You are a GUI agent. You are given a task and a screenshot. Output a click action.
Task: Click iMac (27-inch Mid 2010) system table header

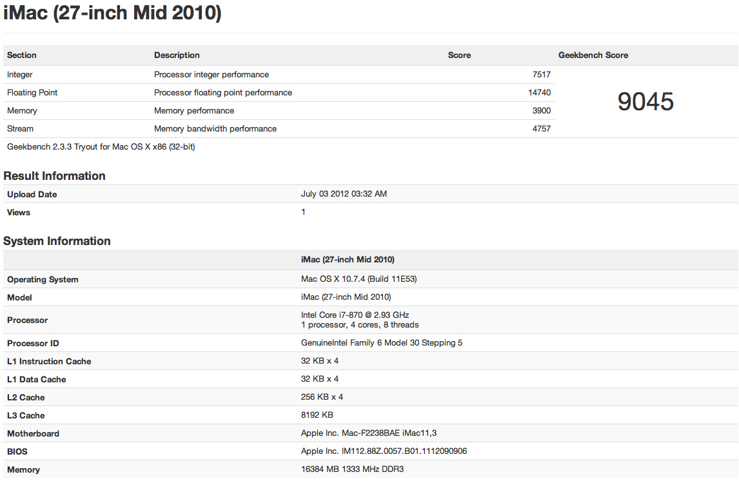(348, 260)
